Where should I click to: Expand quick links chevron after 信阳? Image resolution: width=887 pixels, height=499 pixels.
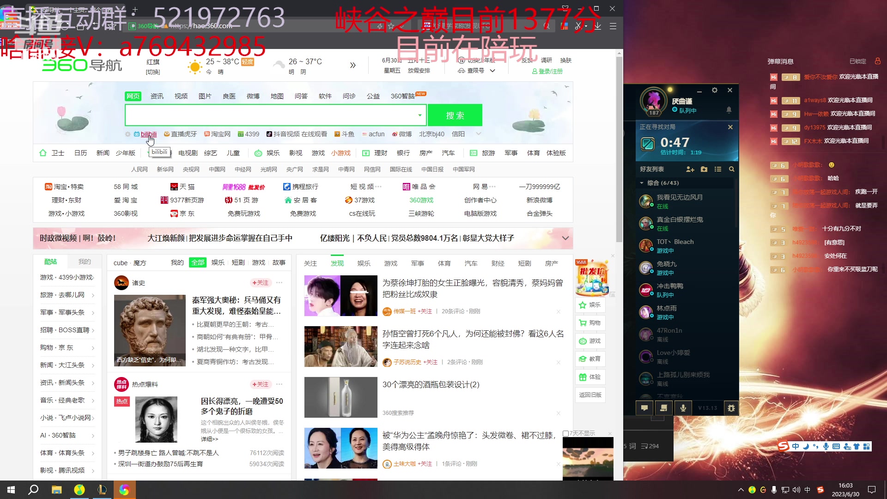pos(479,134)
